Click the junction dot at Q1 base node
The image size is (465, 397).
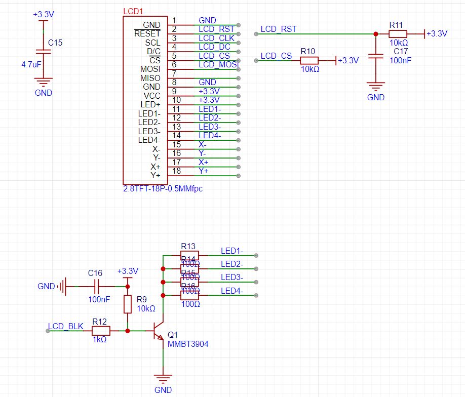pyautogui.click(x=128, y=331)
